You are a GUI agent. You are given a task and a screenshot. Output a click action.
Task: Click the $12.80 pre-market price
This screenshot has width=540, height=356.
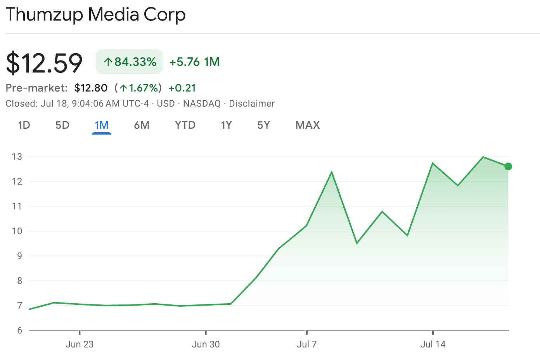[91, 88]
